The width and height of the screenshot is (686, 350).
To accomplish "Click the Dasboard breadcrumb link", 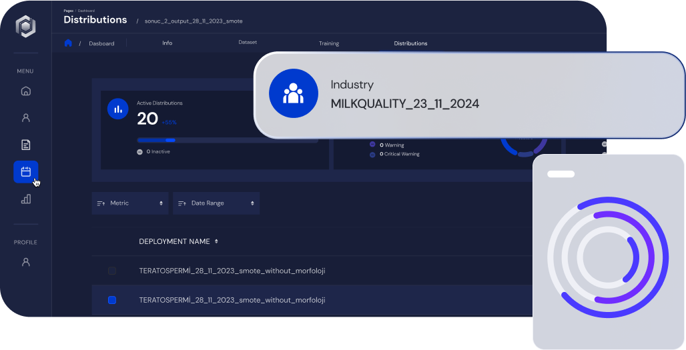I will (x=101, y=43).
